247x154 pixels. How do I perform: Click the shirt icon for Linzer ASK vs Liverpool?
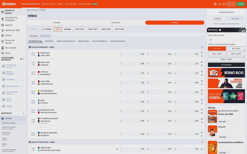pos(202,65)
